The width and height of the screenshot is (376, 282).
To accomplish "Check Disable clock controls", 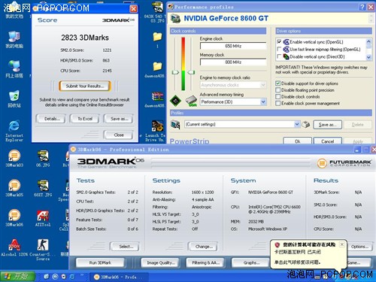I will (277, 96).
